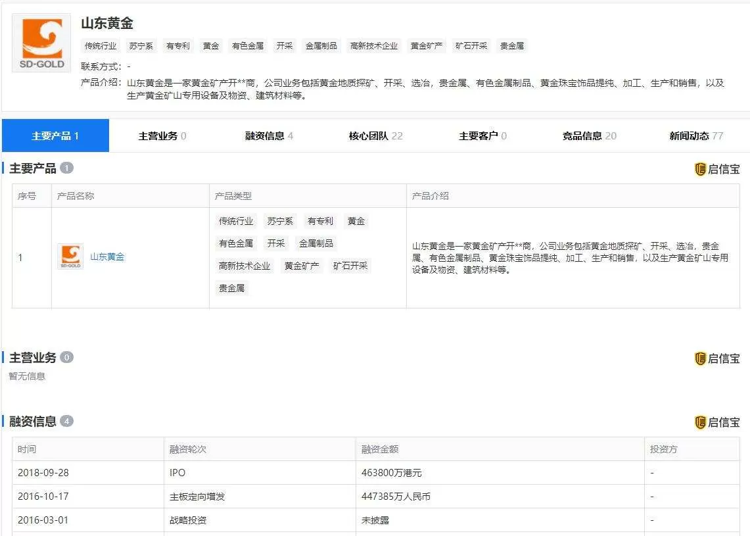The height and width of the screenshot is (536, 750).
Task: Click table tag 贵金属 in 产品类型
Action: 231,288
